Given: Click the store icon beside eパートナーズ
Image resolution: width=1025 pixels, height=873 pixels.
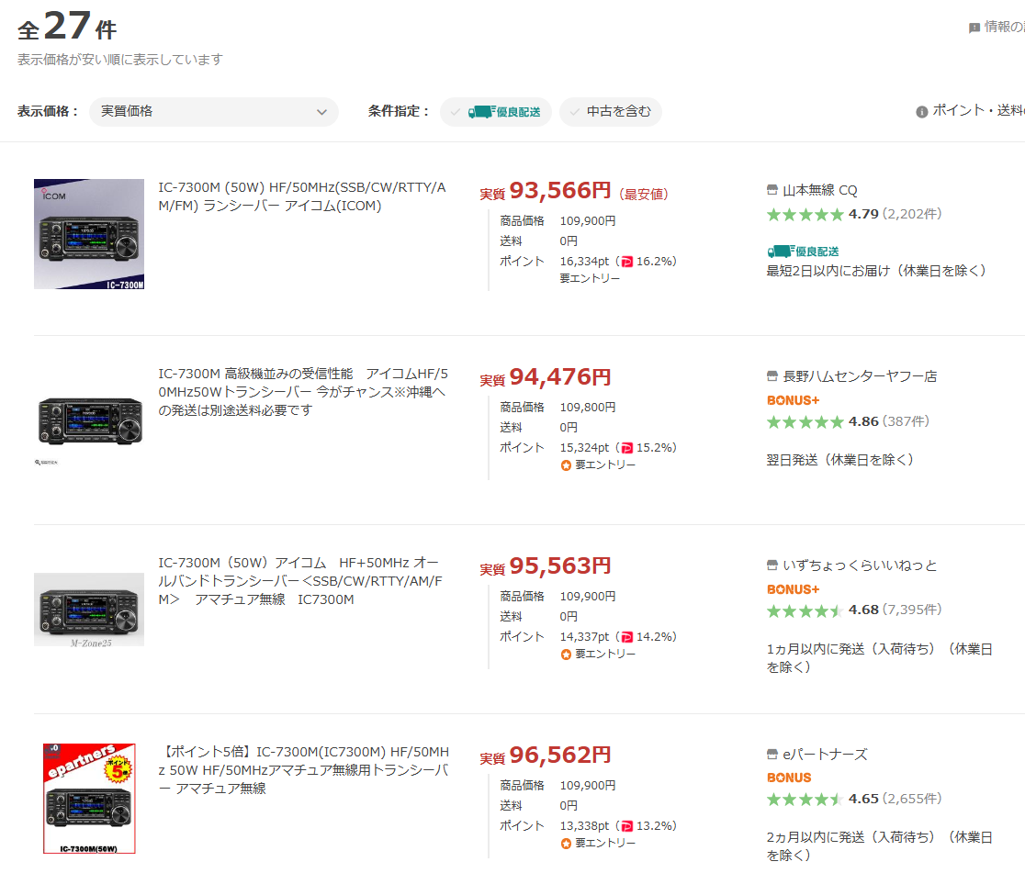Looking at the screenshot, I should pos(772,755).
